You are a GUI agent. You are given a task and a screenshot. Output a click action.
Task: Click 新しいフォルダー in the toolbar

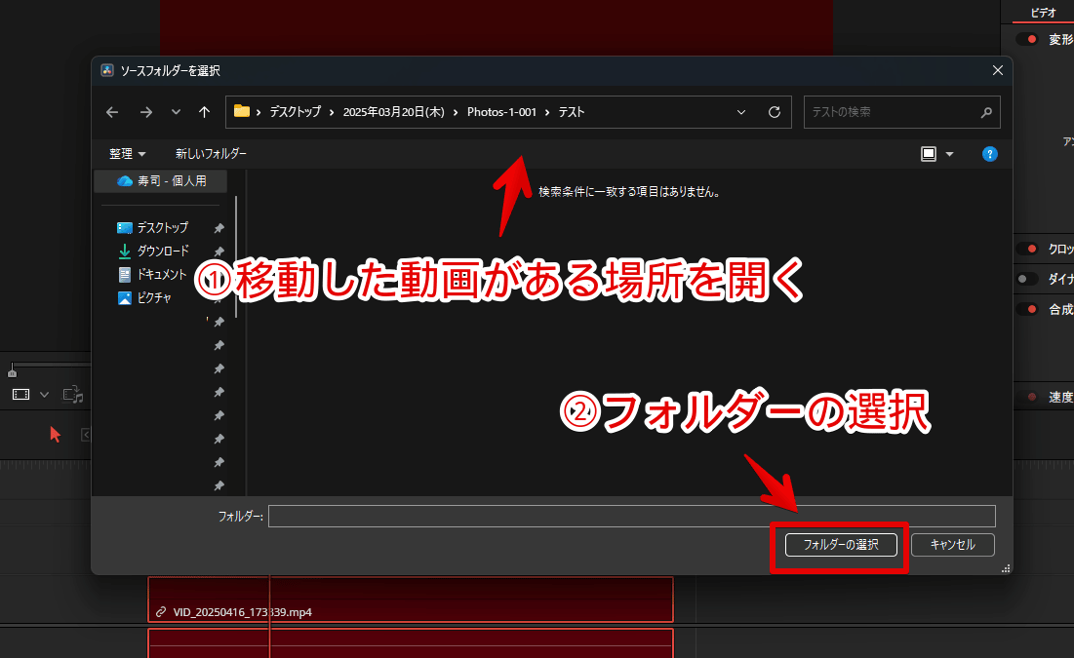pos(211,154)
